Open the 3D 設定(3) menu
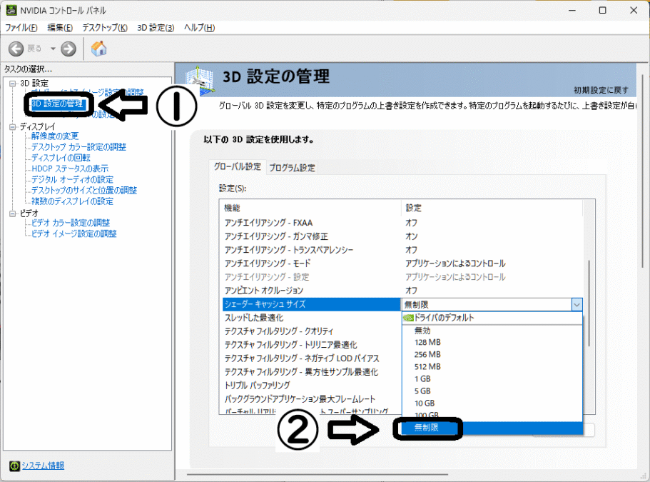This screenshot has width=650, height=482. 156,28
